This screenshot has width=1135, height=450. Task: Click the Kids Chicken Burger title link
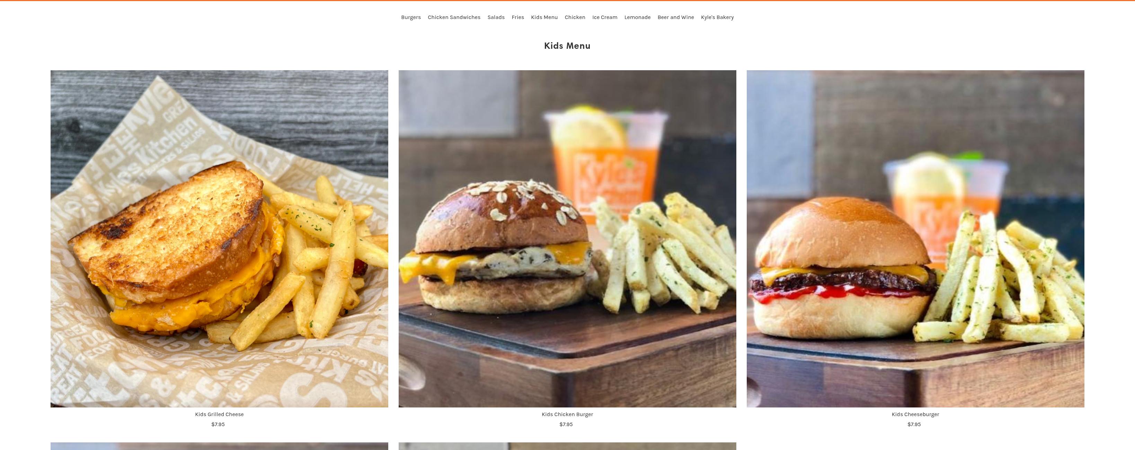(x=567, y=414)
